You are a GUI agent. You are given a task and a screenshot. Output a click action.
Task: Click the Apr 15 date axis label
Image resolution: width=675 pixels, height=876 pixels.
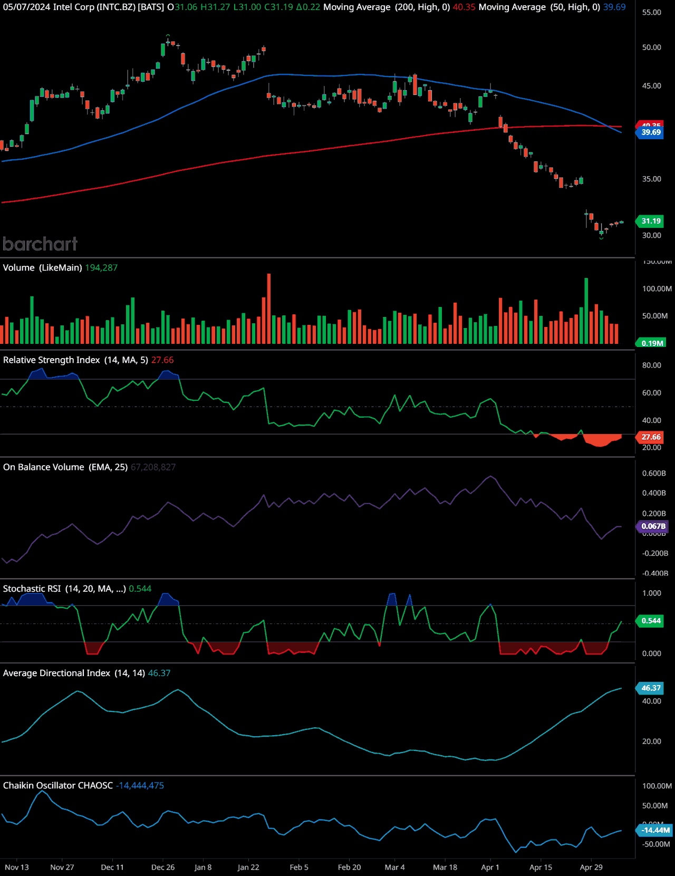pos(541,867)
